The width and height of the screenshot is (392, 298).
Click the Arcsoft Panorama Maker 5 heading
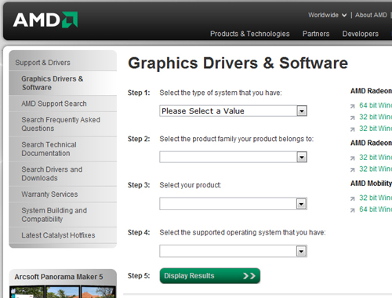coord(59,277)
